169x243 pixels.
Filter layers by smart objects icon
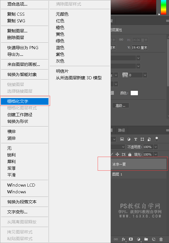coord(149,139)
